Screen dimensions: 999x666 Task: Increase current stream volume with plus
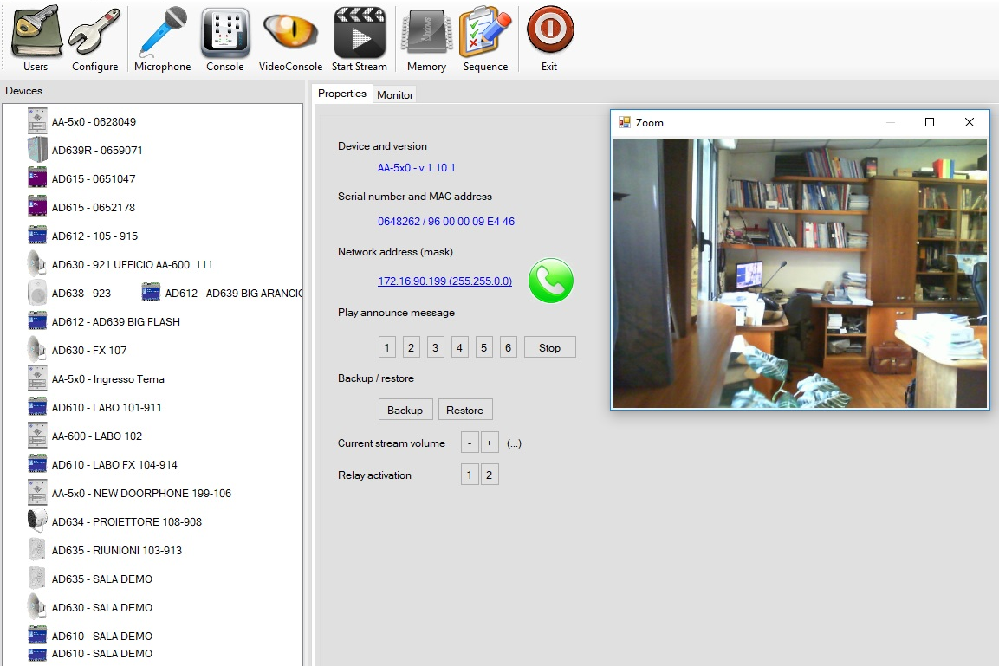pyautogui.click(x=490, y=443)
